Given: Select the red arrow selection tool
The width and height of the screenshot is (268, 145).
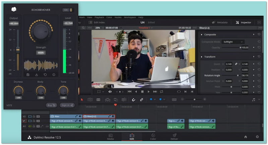Looking at the screenshot, I should tap(82, 99).
